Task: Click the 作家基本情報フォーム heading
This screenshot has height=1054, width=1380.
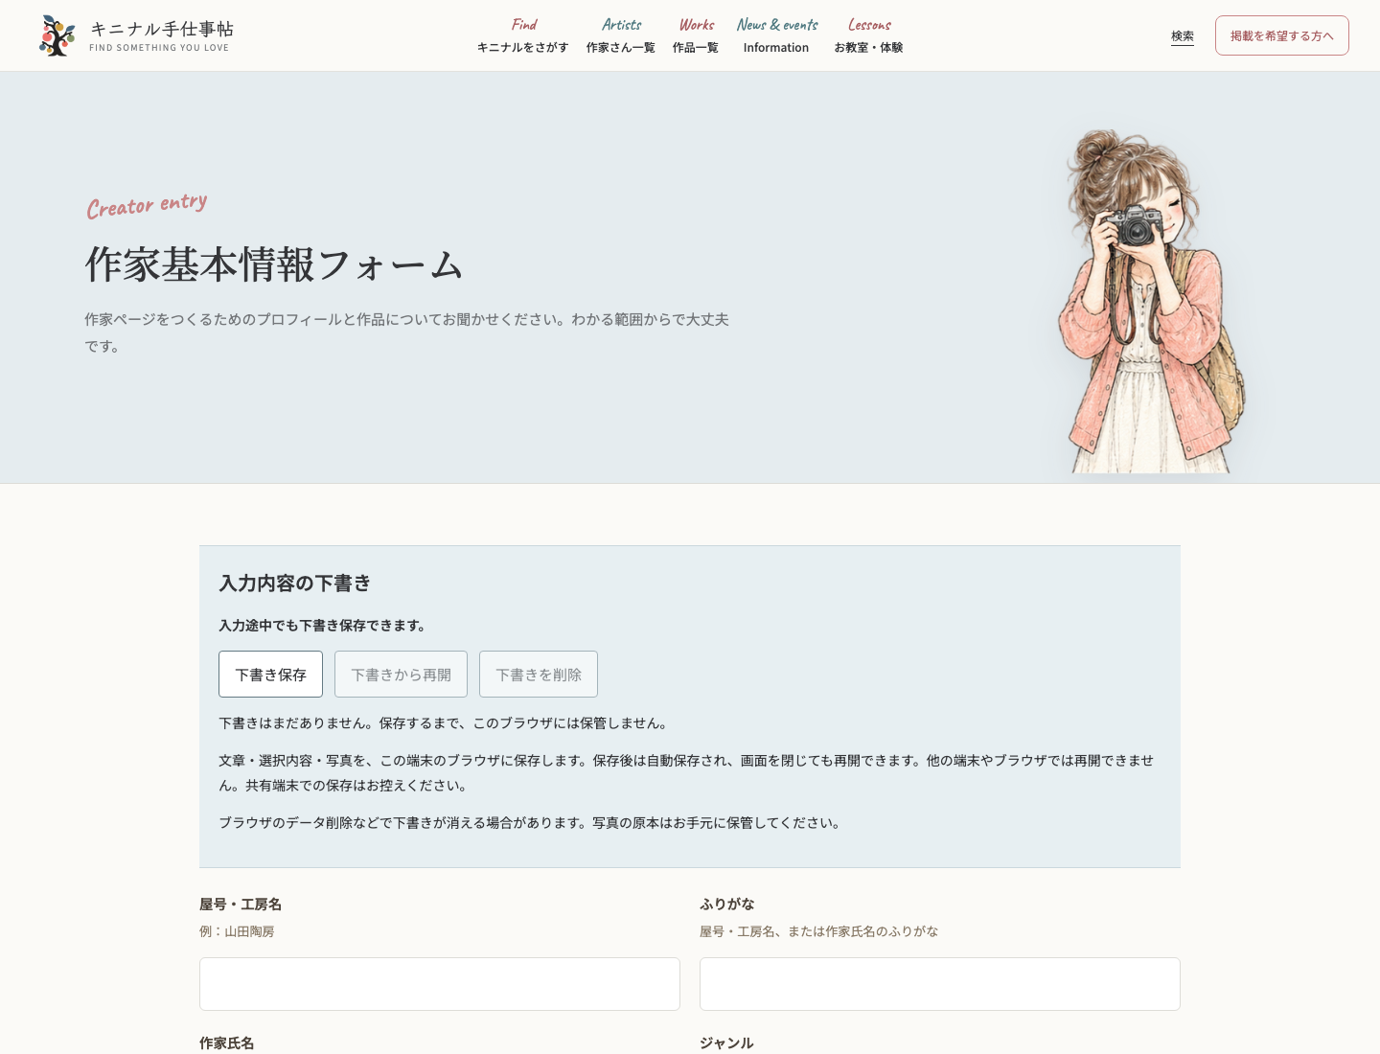Action: (x=274, y=264)
